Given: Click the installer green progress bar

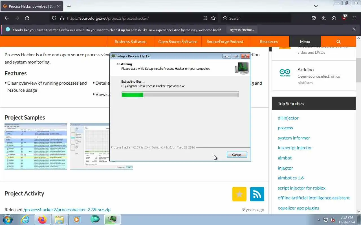Looking at the screenshot, I should point(180,94).
